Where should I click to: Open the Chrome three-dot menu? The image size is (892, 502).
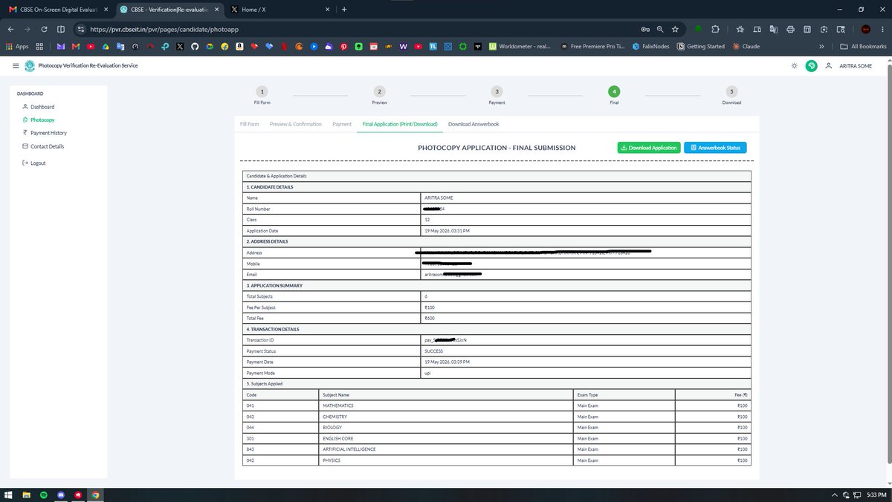pyautogui.click(x=882, y=29)
